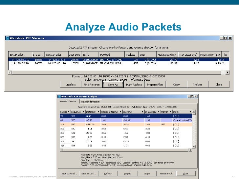Viewport: 239px width, 179px height.
Task: Click left arrow of RTP Streams horizontal scrollbar
Action: click(10, 72)
